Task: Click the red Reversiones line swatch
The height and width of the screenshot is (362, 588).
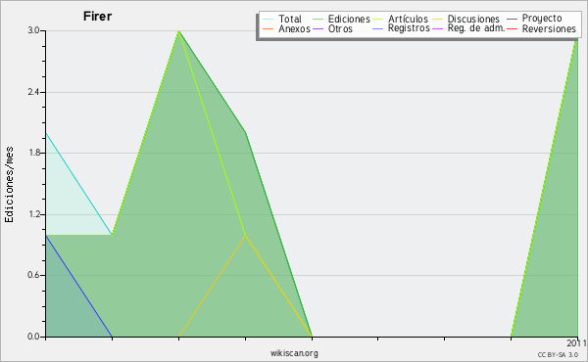Action: pyautogui.click(x=512, y=28)
